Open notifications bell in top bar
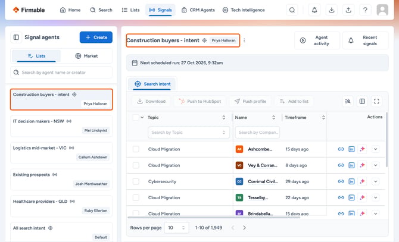Viewport: 399px width, 242px height. coord(314,10)
